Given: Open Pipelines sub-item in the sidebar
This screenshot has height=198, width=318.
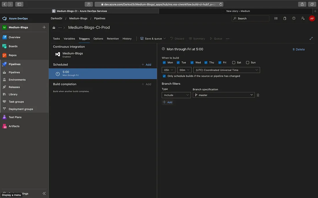Looking at the screenshot, I should click(x=14, y=72).
